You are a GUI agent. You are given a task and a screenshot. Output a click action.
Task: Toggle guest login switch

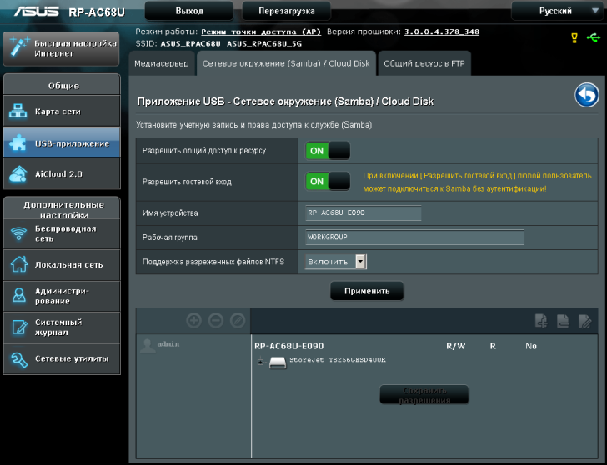(x=328, y=181)
